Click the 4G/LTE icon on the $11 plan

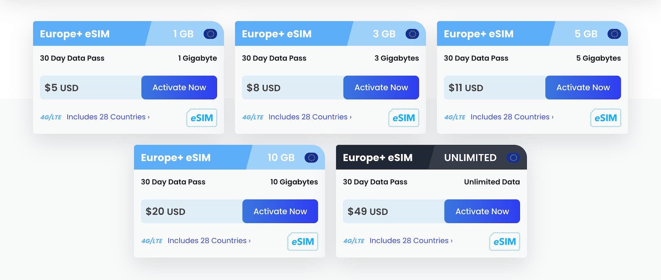[x=455, y=117]
